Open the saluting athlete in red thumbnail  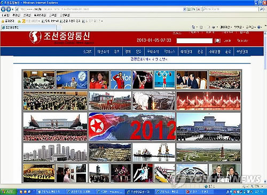[121, 80]
